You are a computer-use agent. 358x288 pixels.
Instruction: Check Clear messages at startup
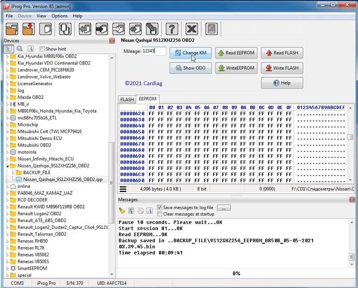pos(159,214)
